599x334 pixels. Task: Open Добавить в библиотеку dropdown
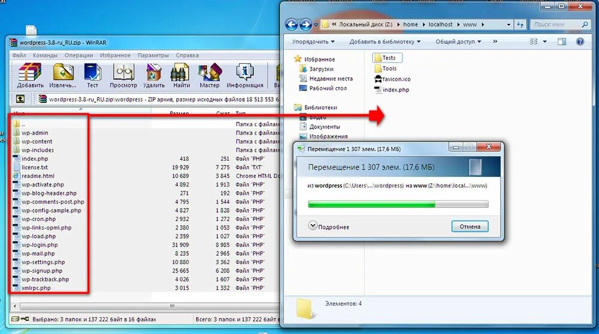pos(385,41)
